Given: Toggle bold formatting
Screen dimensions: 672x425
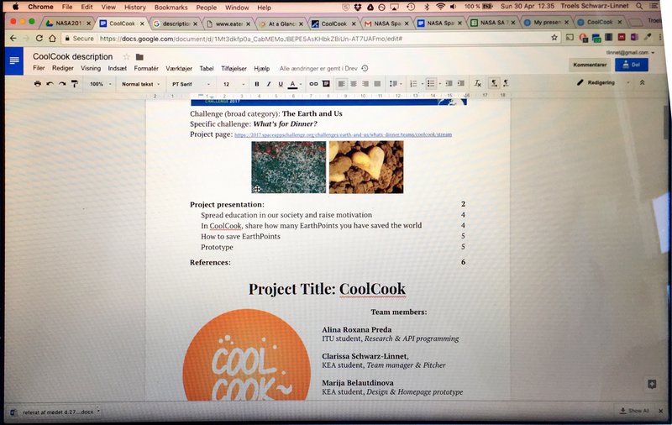Looking at the screenshot, I should (256, 84).
